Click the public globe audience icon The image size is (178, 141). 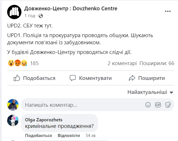point(40,15)
